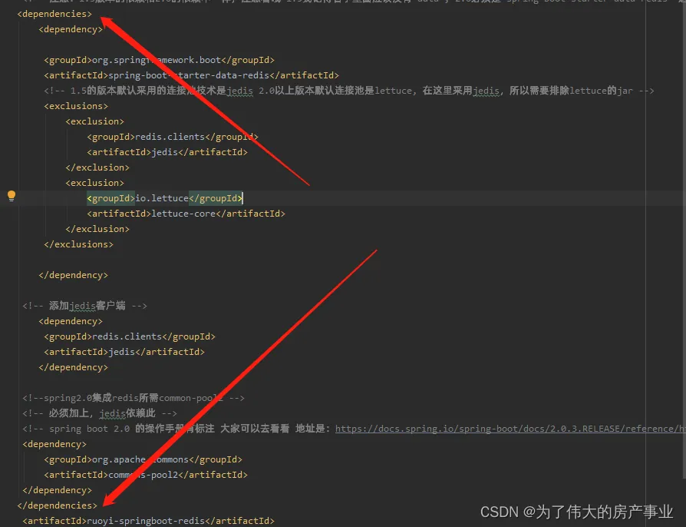Click the 添加jedis客户端 comment line

[x=84, y=306]
